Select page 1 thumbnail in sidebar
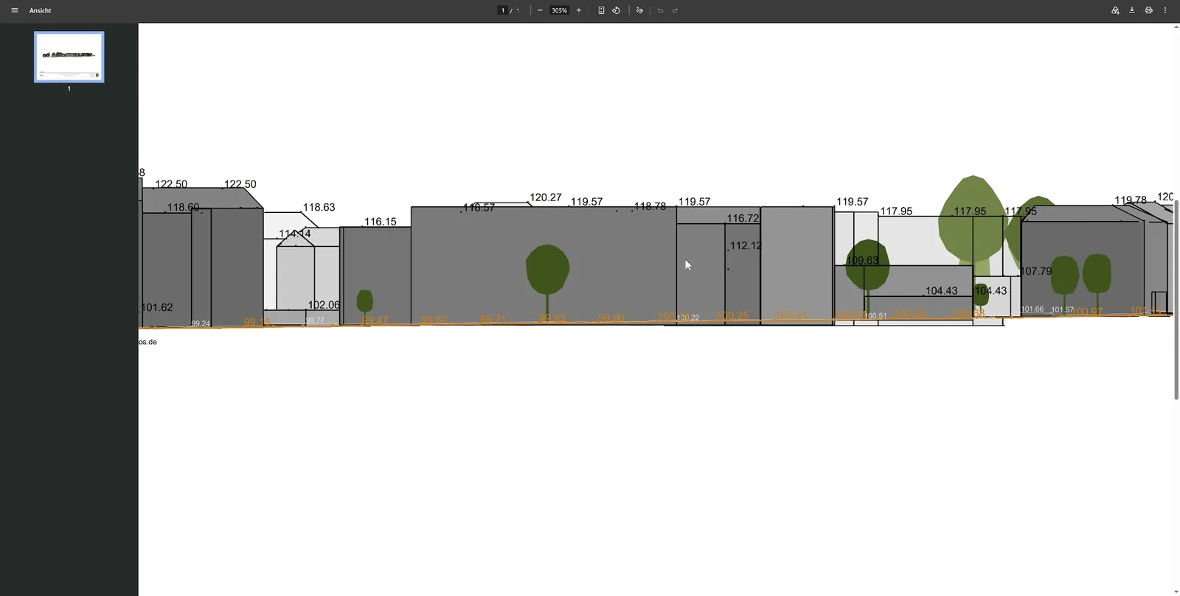The height and width of the screenshot is (596, 1180). (69, 57)
